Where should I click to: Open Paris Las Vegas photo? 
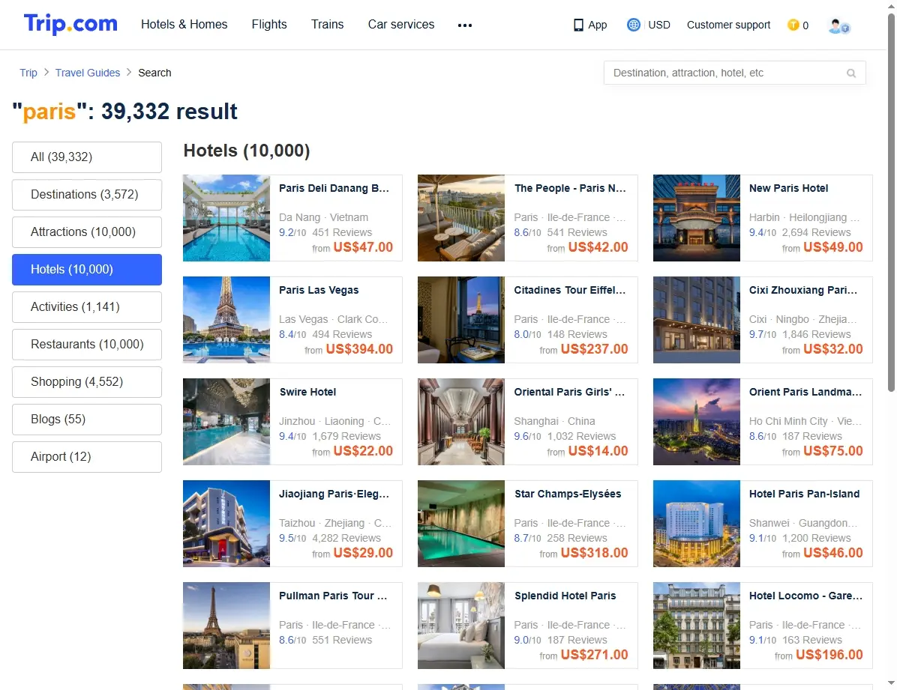click(x=226, y=320)
